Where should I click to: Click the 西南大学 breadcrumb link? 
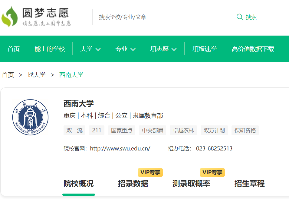(x=71, y=75)
